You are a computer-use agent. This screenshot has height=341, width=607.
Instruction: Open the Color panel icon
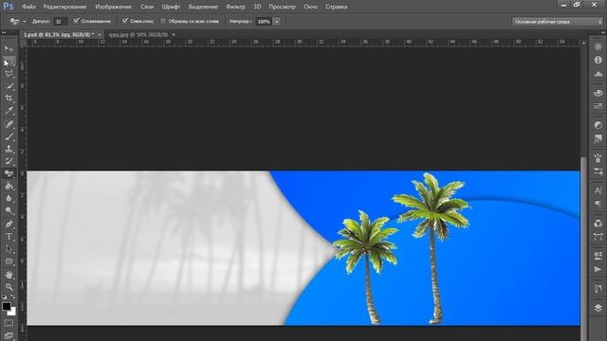598,93
